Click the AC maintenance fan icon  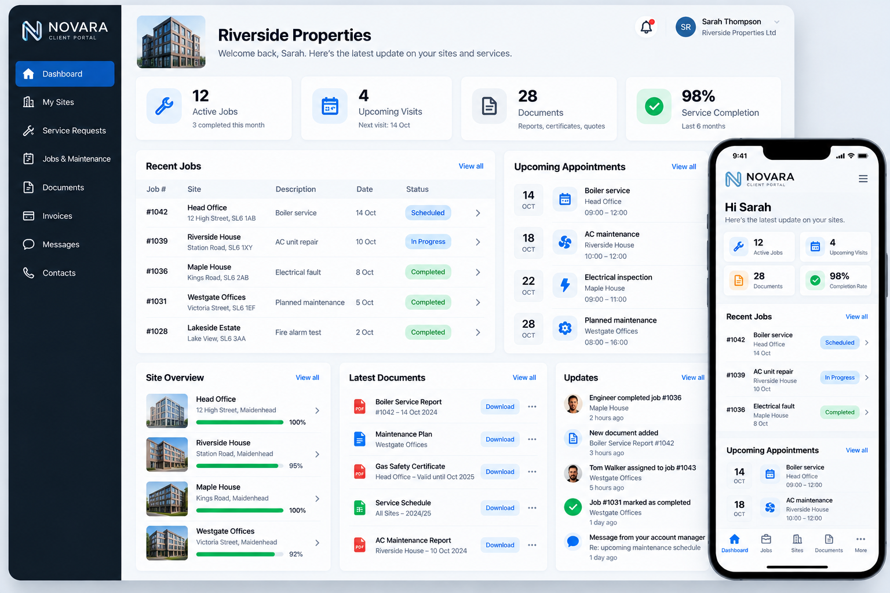[565, 243]
